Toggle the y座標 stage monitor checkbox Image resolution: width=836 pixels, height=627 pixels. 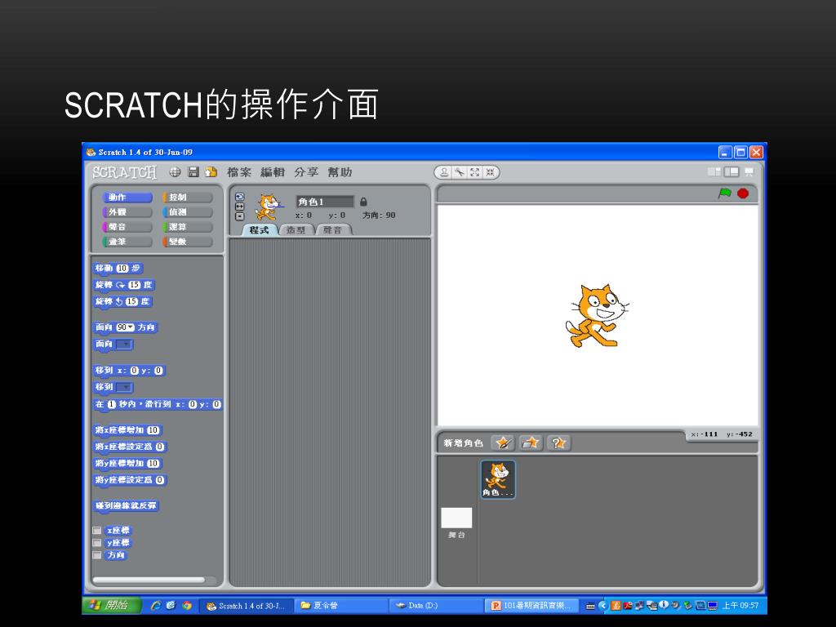click(x=97, y=543)
